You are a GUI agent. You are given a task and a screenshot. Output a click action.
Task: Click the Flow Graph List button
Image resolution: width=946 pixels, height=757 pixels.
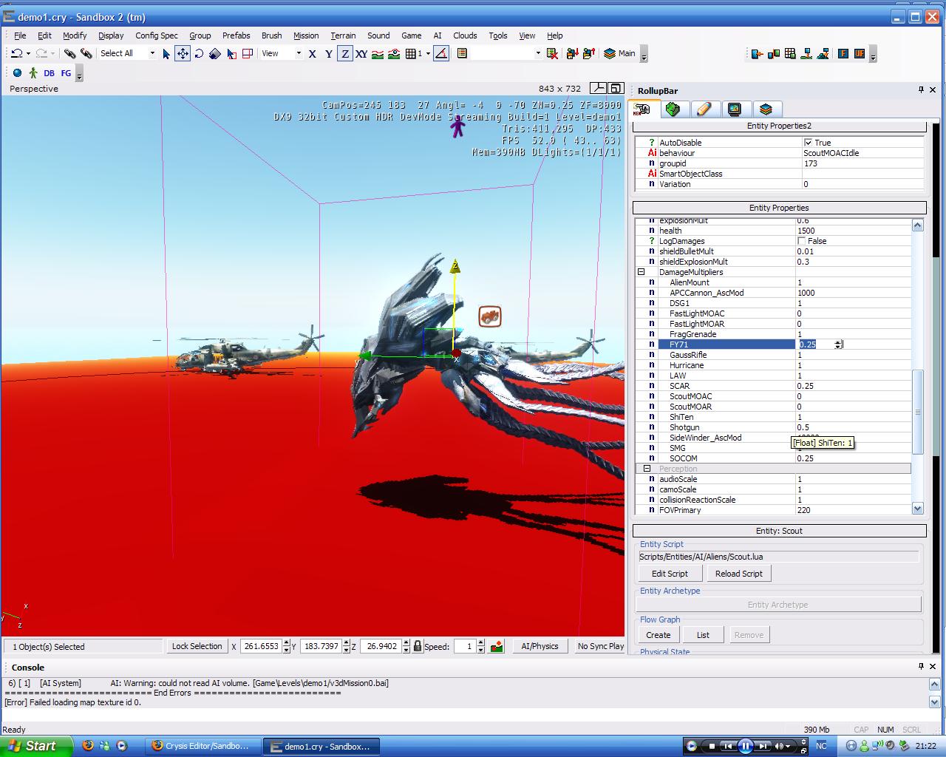(703, 635)
